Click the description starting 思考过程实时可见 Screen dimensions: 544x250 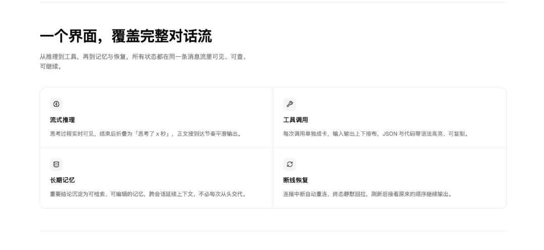pos(147,134)
